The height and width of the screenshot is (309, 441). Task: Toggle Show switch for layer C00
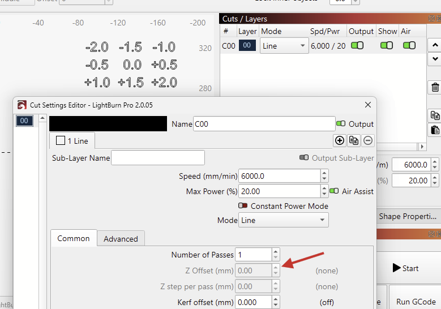(387, 46)
